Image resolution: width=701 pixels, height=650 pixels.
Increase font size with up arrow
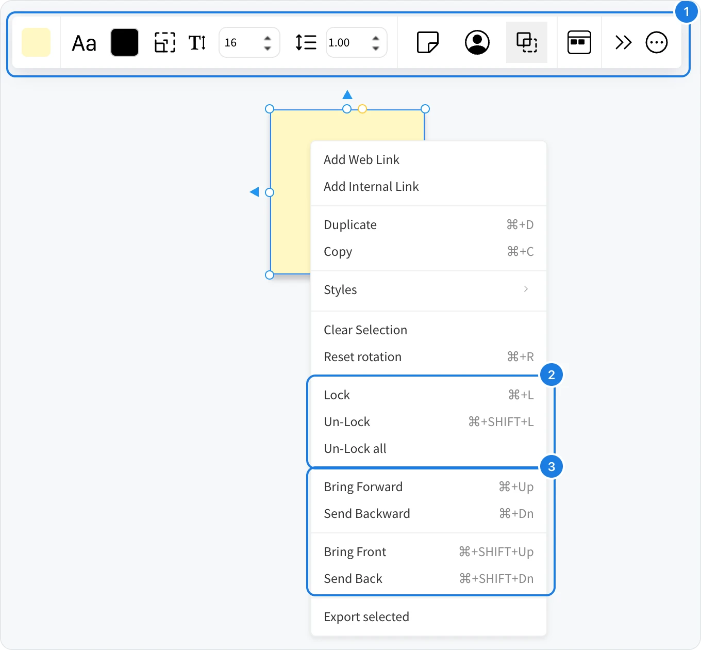tap(267, 38)
